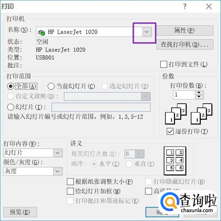Screen dimensions: 221x221
Task: Click the HP LaserJet printer icon
Action: 41,33
